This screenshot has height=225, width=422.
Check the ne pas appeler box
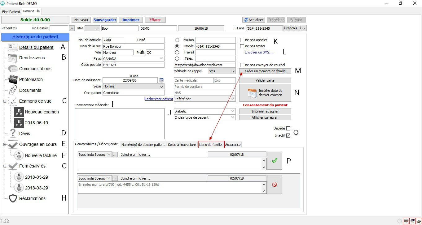[242, 40]
